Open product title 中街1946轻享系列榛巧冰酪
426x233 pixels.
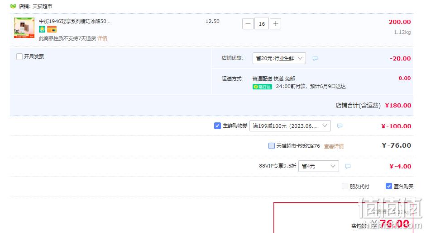[75, 21]
